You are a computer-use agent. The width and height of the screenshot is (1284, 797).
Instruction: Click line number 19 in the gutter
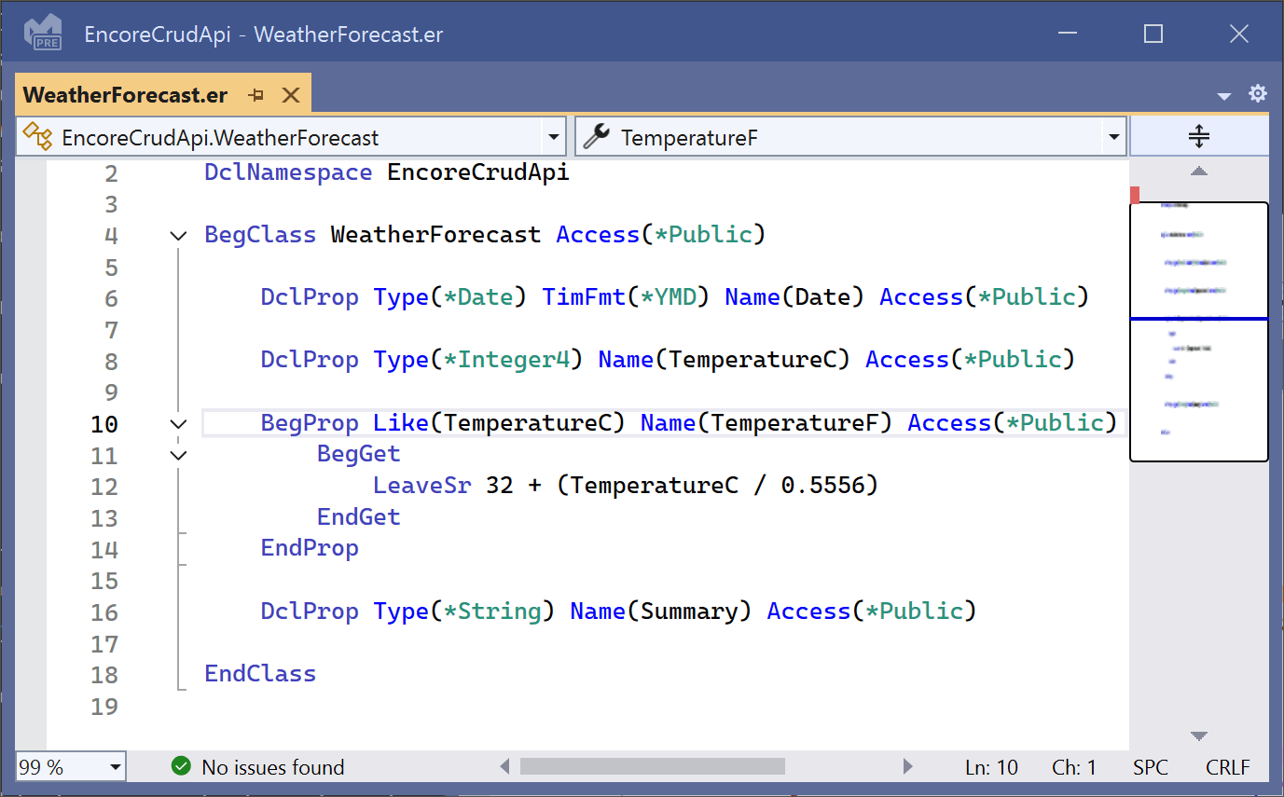click(104, 707)
